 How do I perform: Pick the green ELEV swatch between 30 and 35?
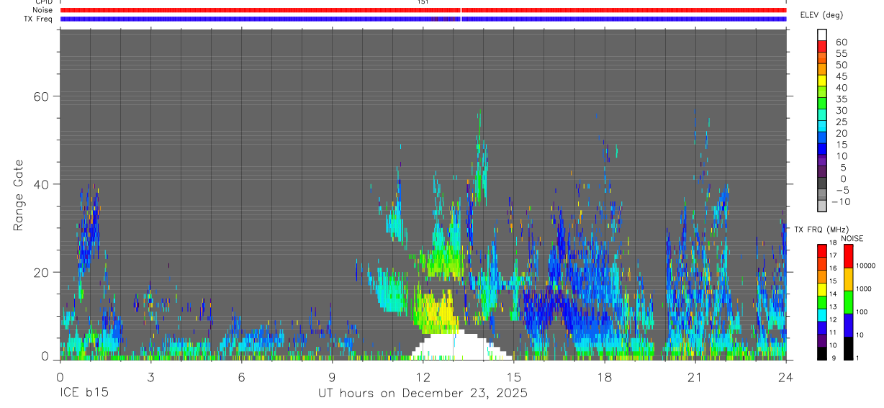point(822,103)
